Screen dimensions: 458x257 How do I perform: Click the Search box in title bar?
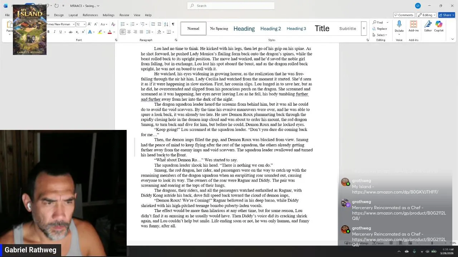coord(231,6)
